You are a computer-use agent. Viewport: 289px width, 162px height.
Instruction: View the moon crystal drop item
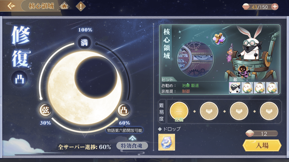[x=167, y=142]
